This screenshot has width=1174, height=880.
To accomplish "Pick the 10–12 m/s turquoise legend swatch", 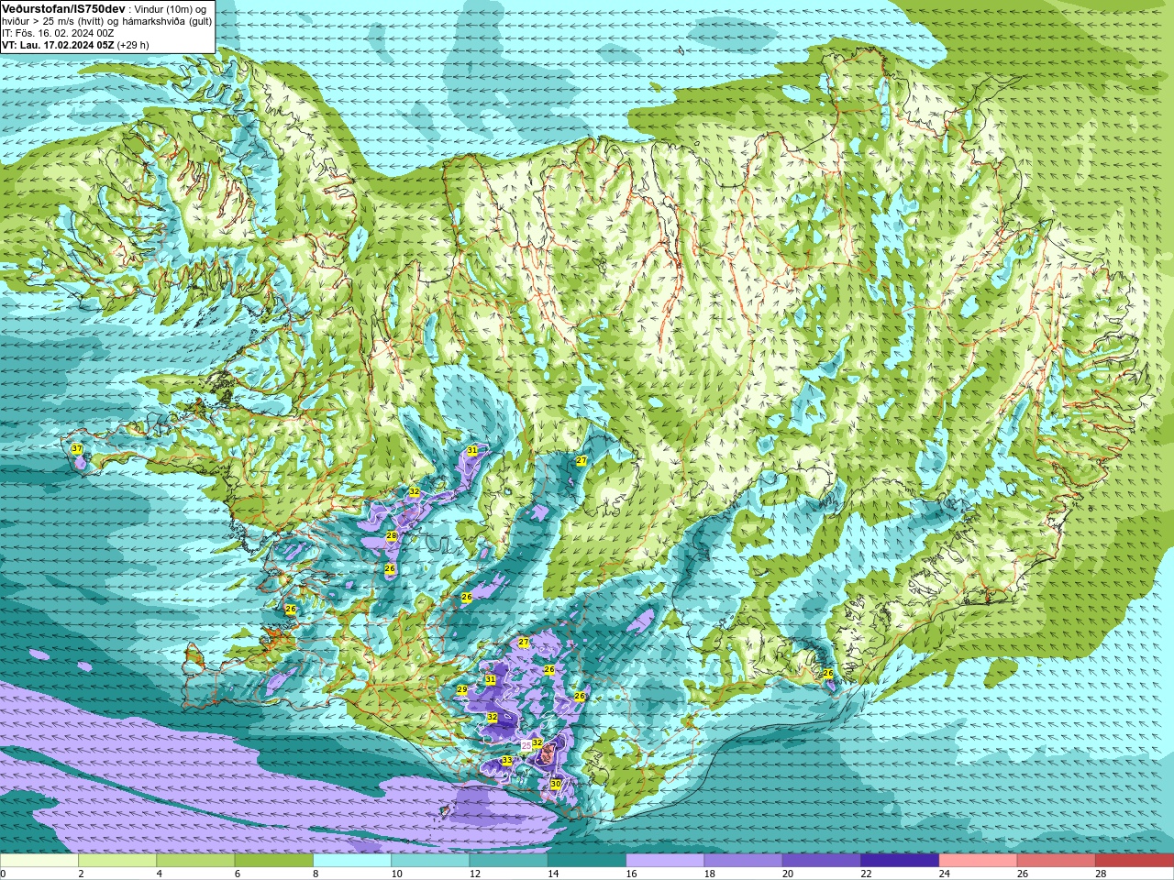I will (430, 861).
